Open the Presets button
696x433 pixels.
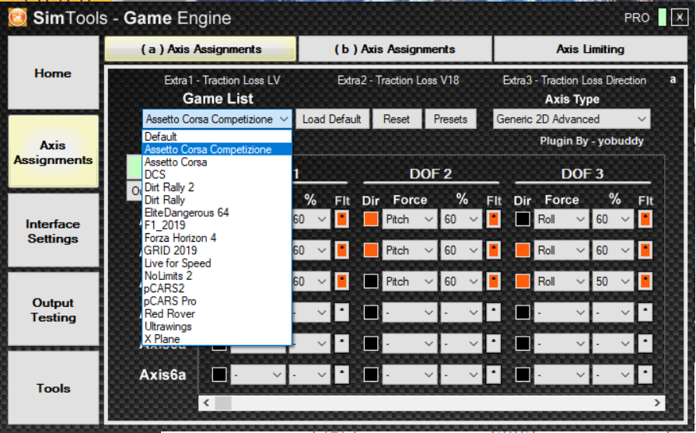click(450, 120)
